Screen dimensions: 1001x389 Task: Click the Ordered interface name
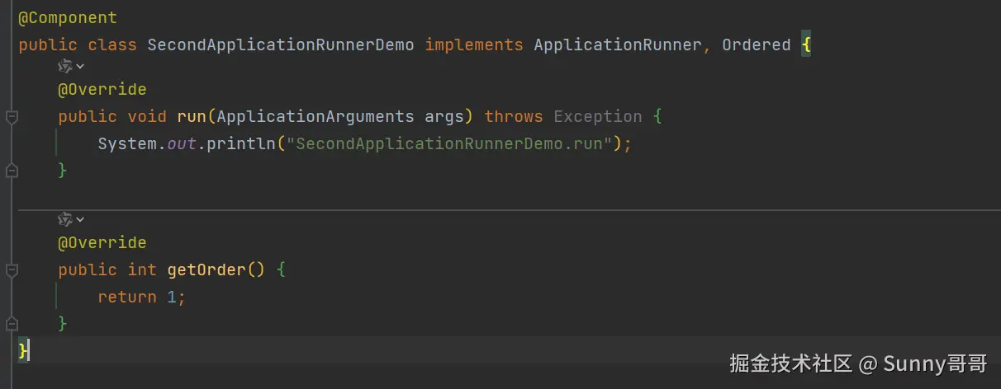click(x=756, y=45)
